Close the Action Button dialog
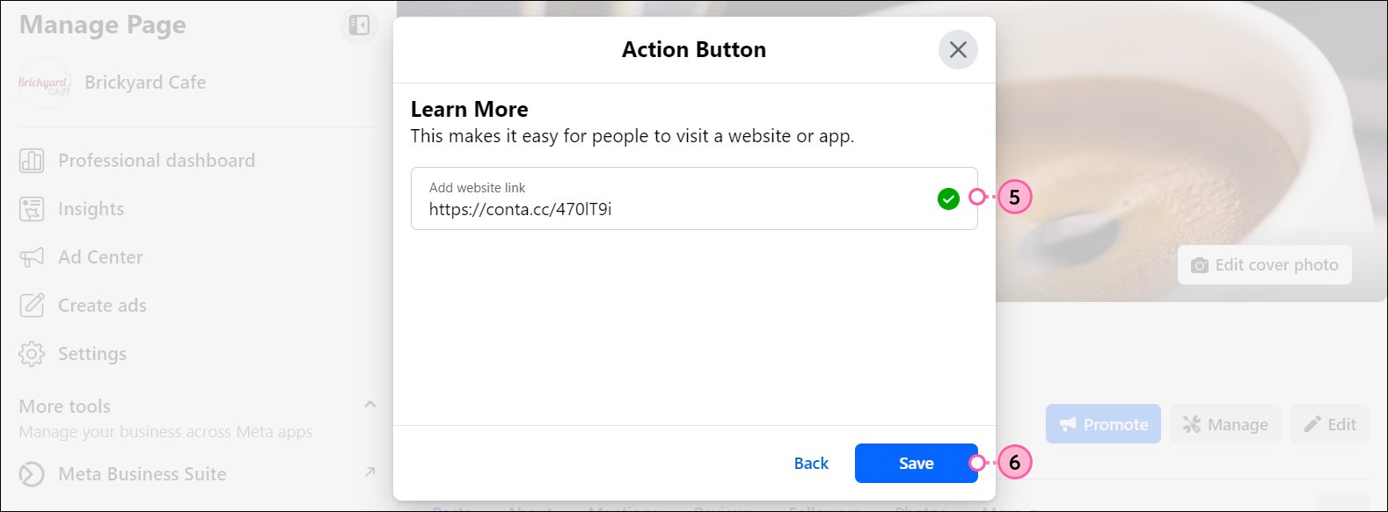 [x=958, y=50]
